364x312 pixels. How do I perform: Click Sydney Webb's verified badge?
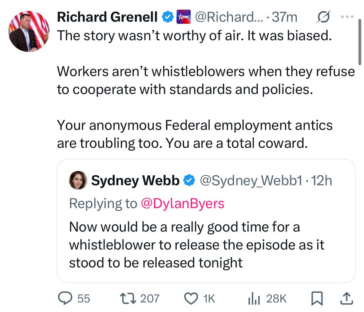[x=189, y=179]
